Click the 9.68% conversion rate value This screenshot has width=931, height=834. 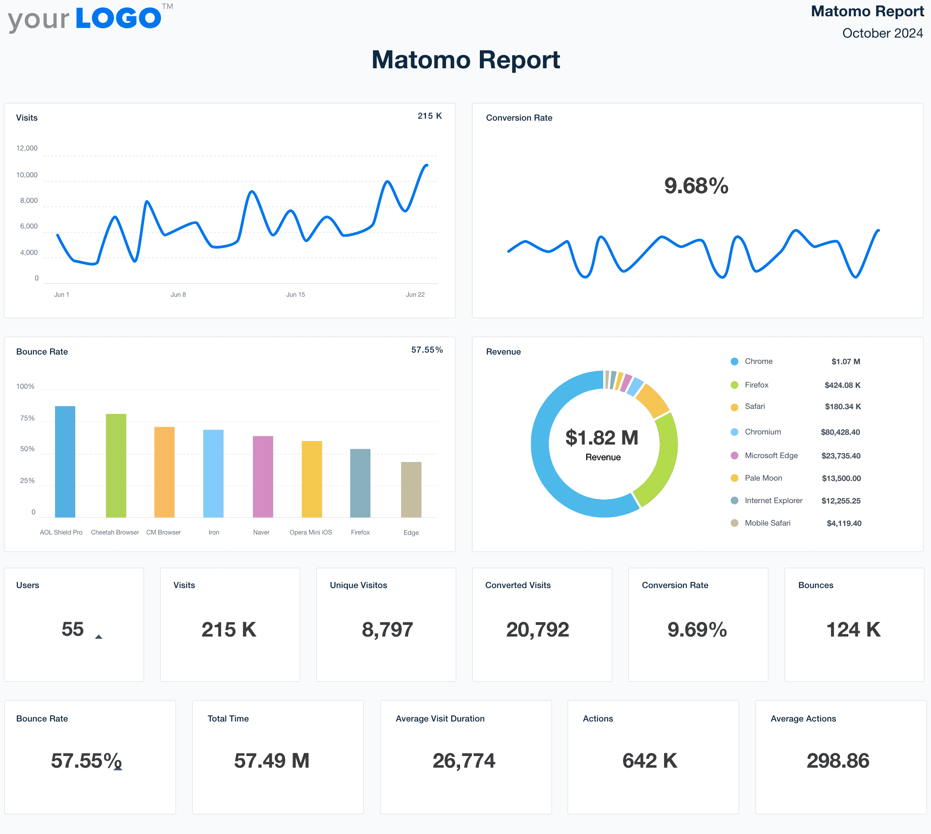point(696,186)
